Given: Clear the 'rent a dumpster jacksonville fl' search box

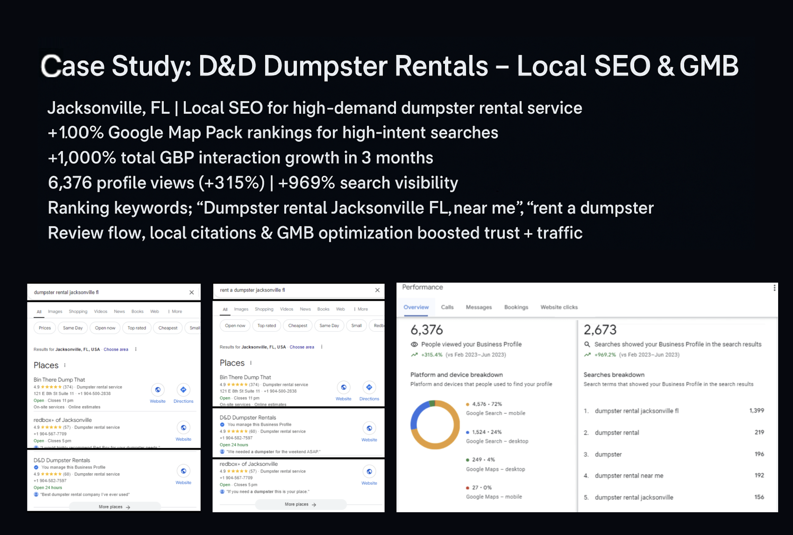Looking at the screenshot, I should (377, 290).
